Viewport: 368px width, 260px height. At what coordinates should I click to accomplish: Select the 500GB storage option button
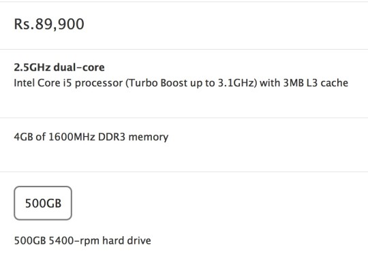[43, 203]
